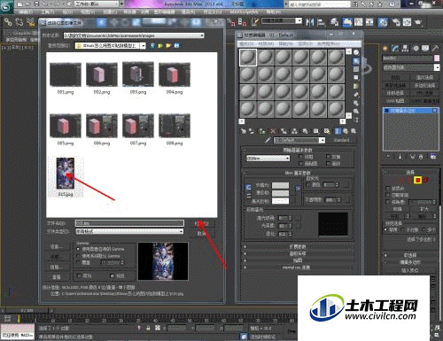Click the Open button in file dialog

(x=201, y=223)
